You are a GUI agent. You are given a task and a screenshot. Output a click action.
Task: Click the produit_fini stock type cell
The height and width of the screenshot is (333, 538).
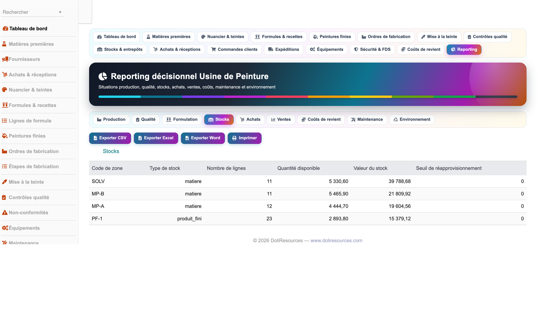(189, 219)
